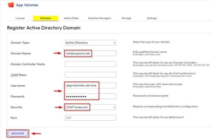This screenshot has width=212, height=140.
Task: Click the Domain Name input field
Action: point(90,53)
